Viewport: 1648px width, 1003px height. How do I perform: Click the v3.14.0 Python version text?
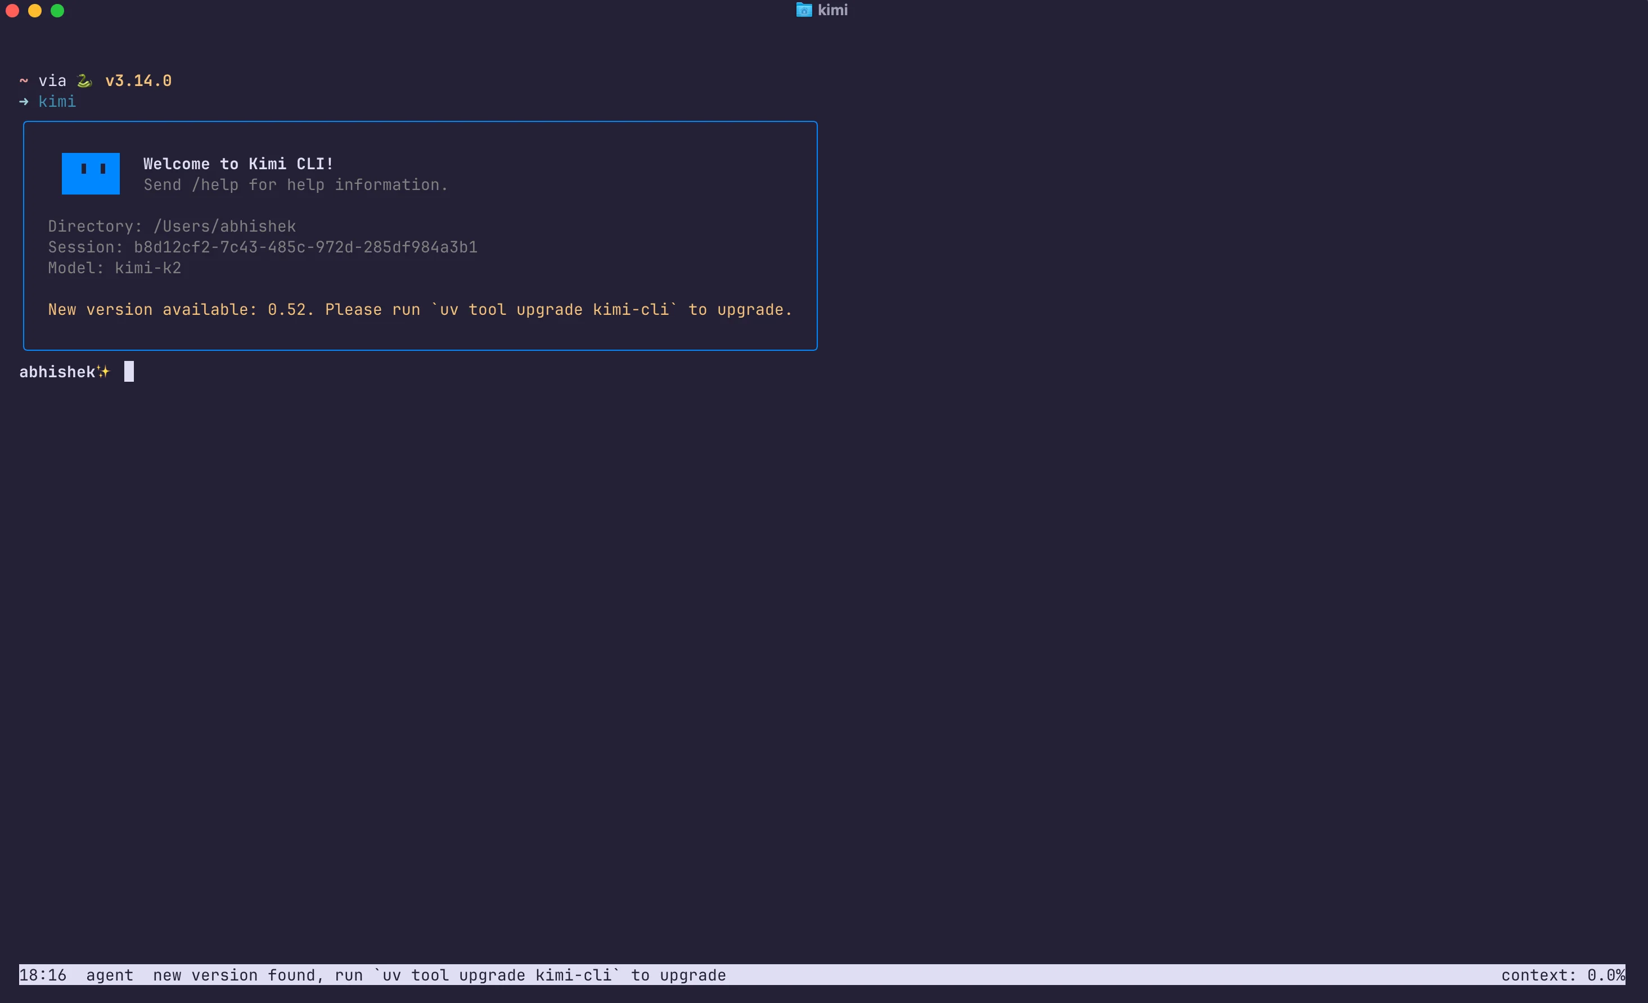pos(138,80)
